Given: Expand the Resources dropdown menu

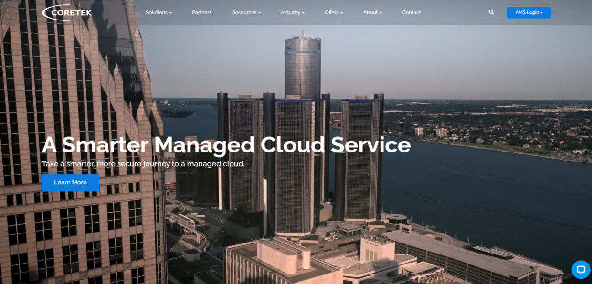Looking at the screenshot, I should (246, 12).
